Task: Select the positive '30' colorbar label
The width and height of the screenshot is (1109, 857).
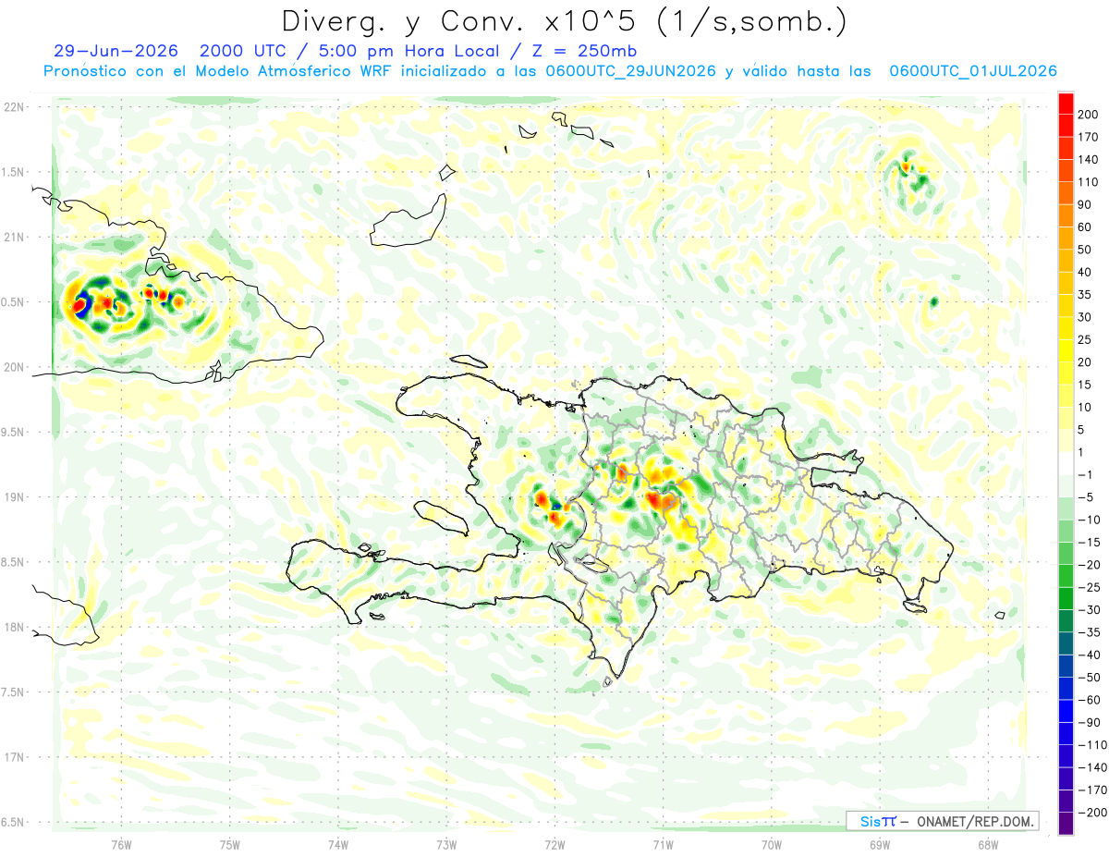Action: click(x=1084, y=317)
